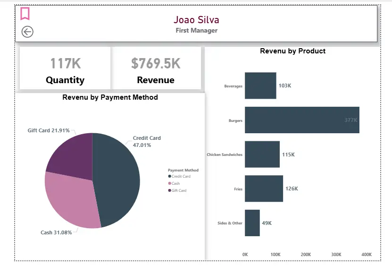
Task: Click the Payment Method legend heading
Action: click(183, 170)
